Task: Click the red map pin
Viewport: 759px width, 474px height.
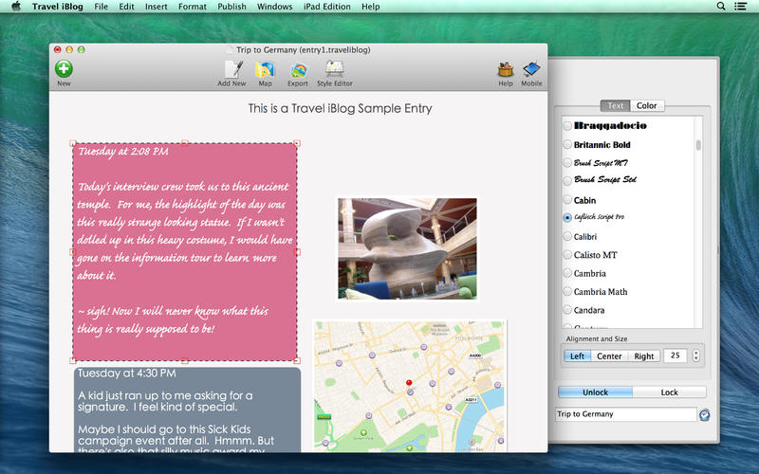Action: click(409, 384)
